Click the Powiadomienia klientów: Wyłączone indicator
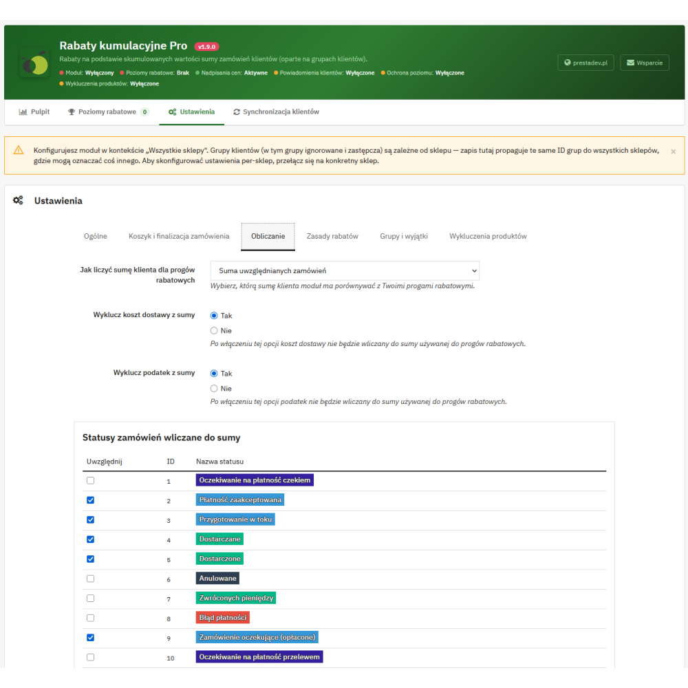This screenshot has height=688, width=688. pos(324,73)
